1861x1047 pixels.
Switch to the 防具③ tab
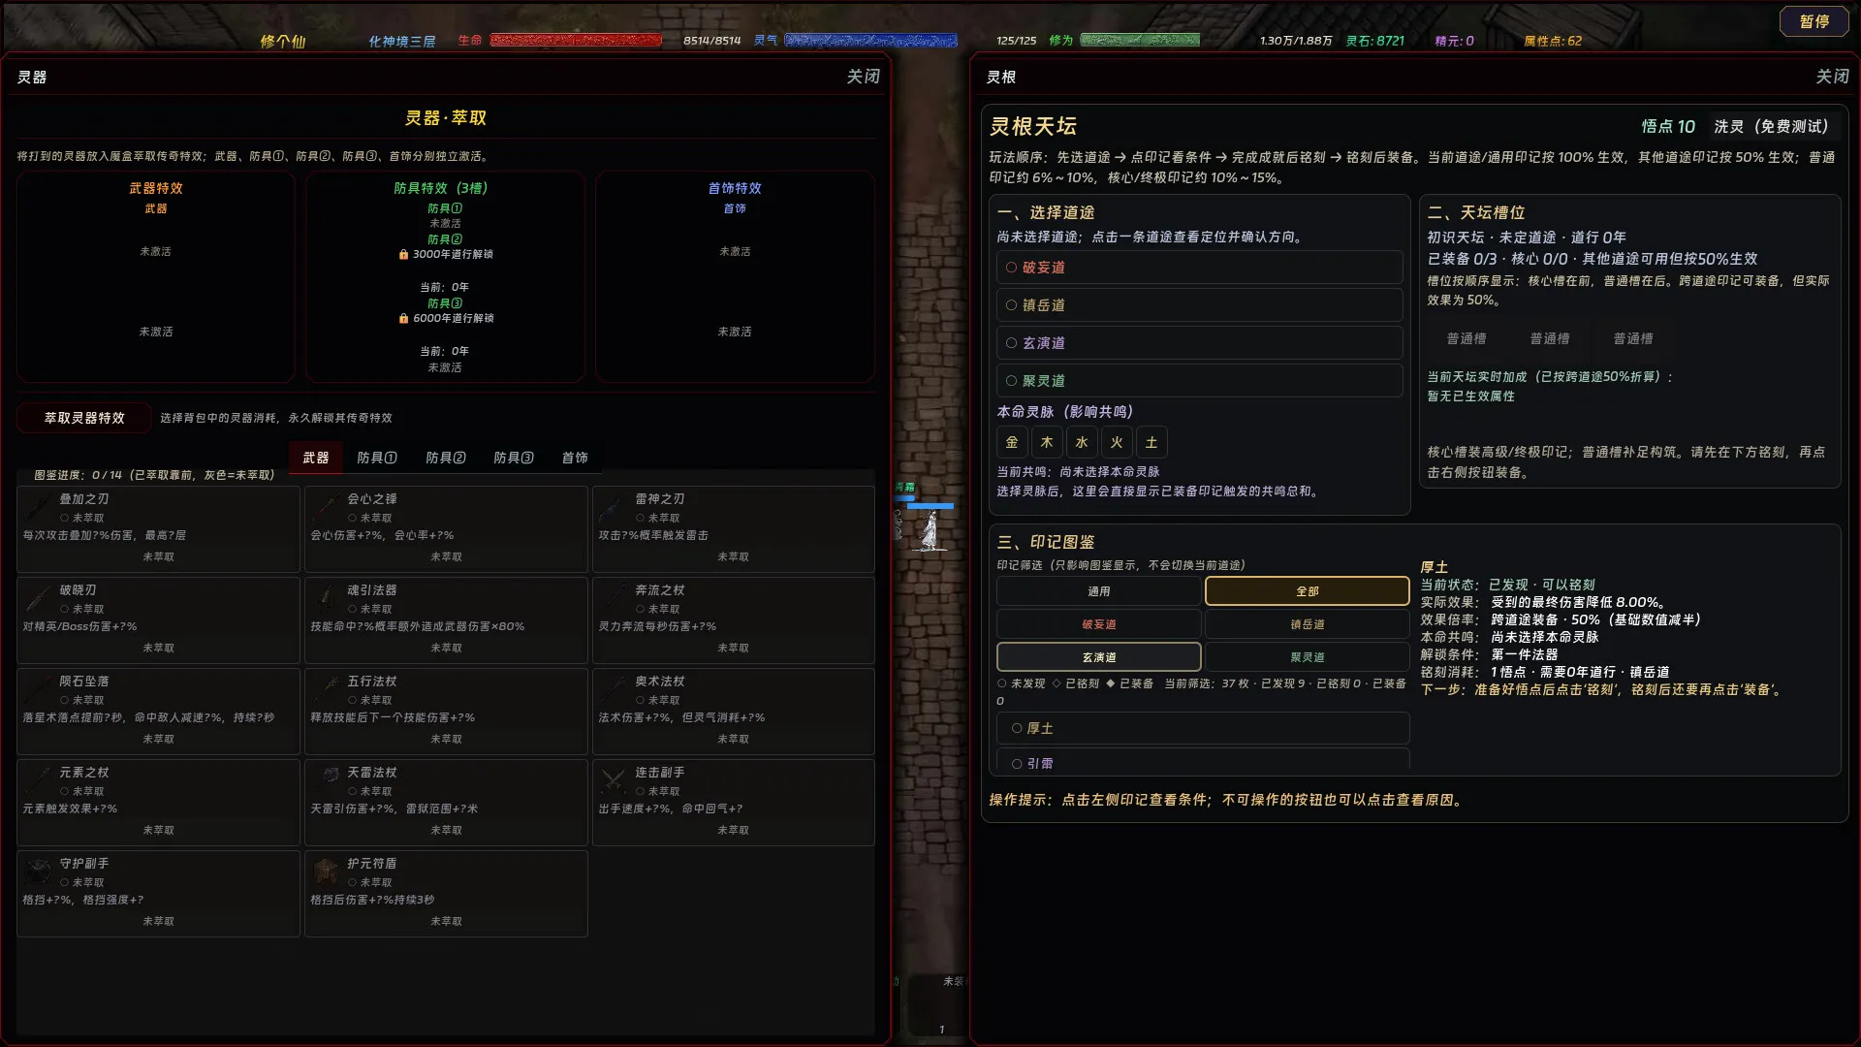coord(514,458)
